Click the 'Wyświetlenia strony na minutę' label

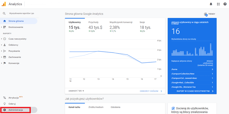click(183, 39)
